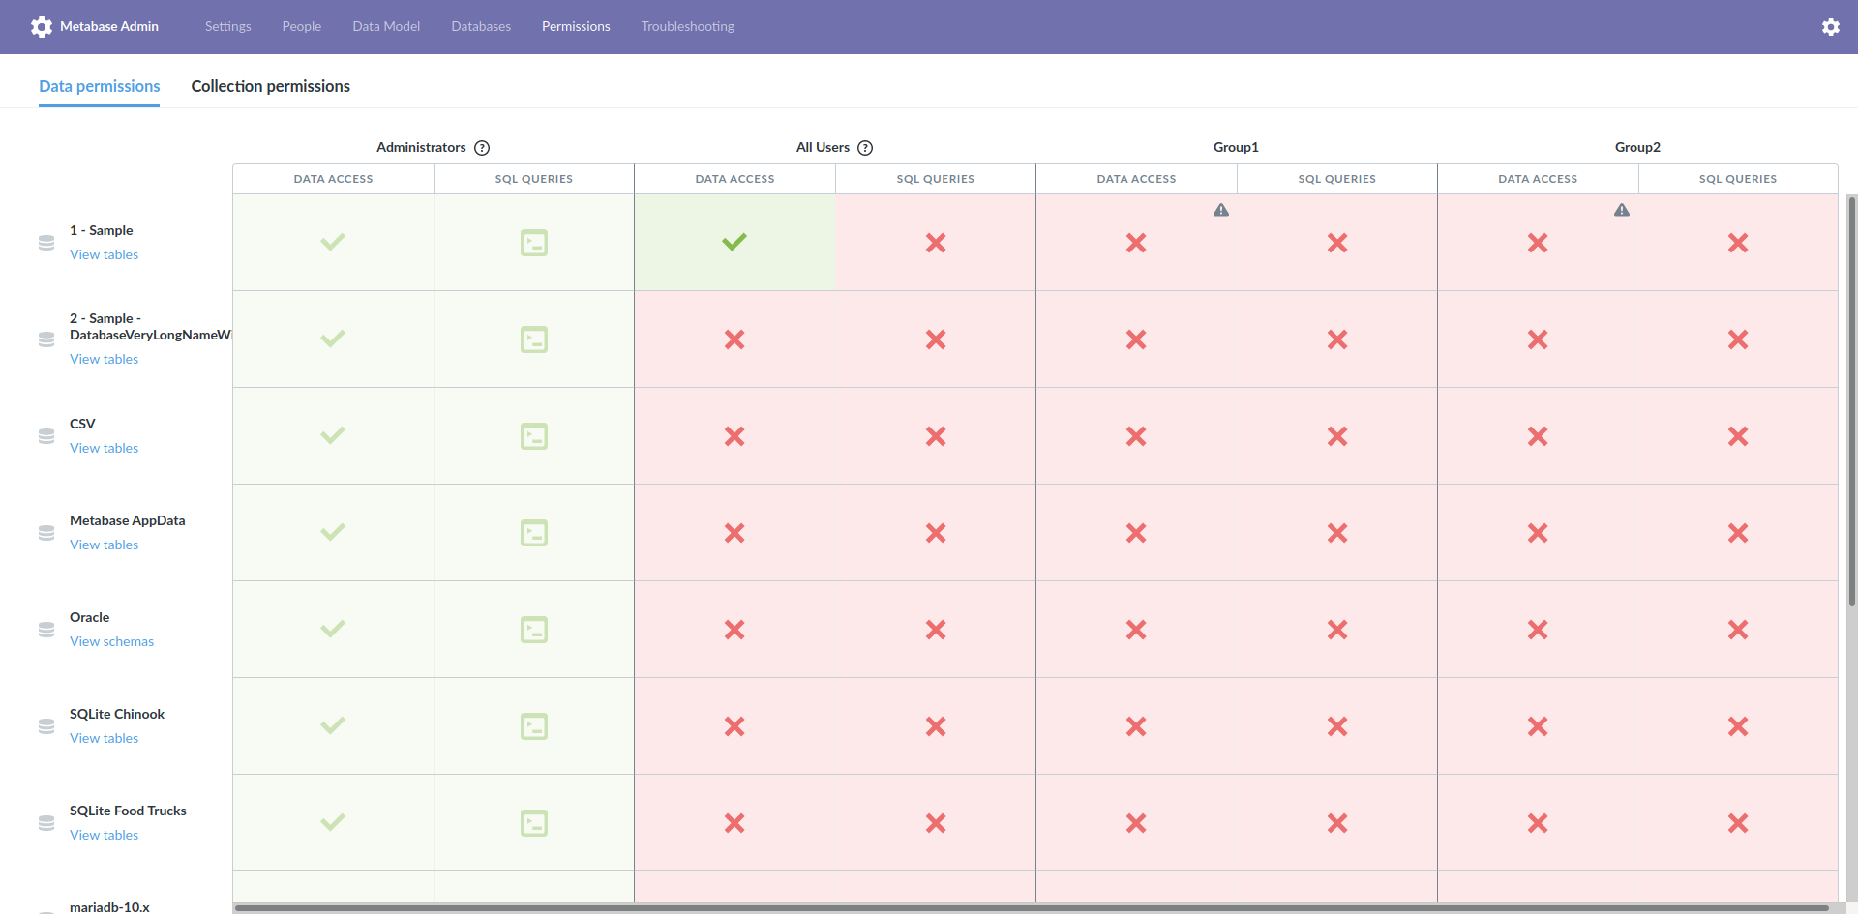Click the help icon next to All Users
This screenshot has height=914, width=1858.
(864, 147)
